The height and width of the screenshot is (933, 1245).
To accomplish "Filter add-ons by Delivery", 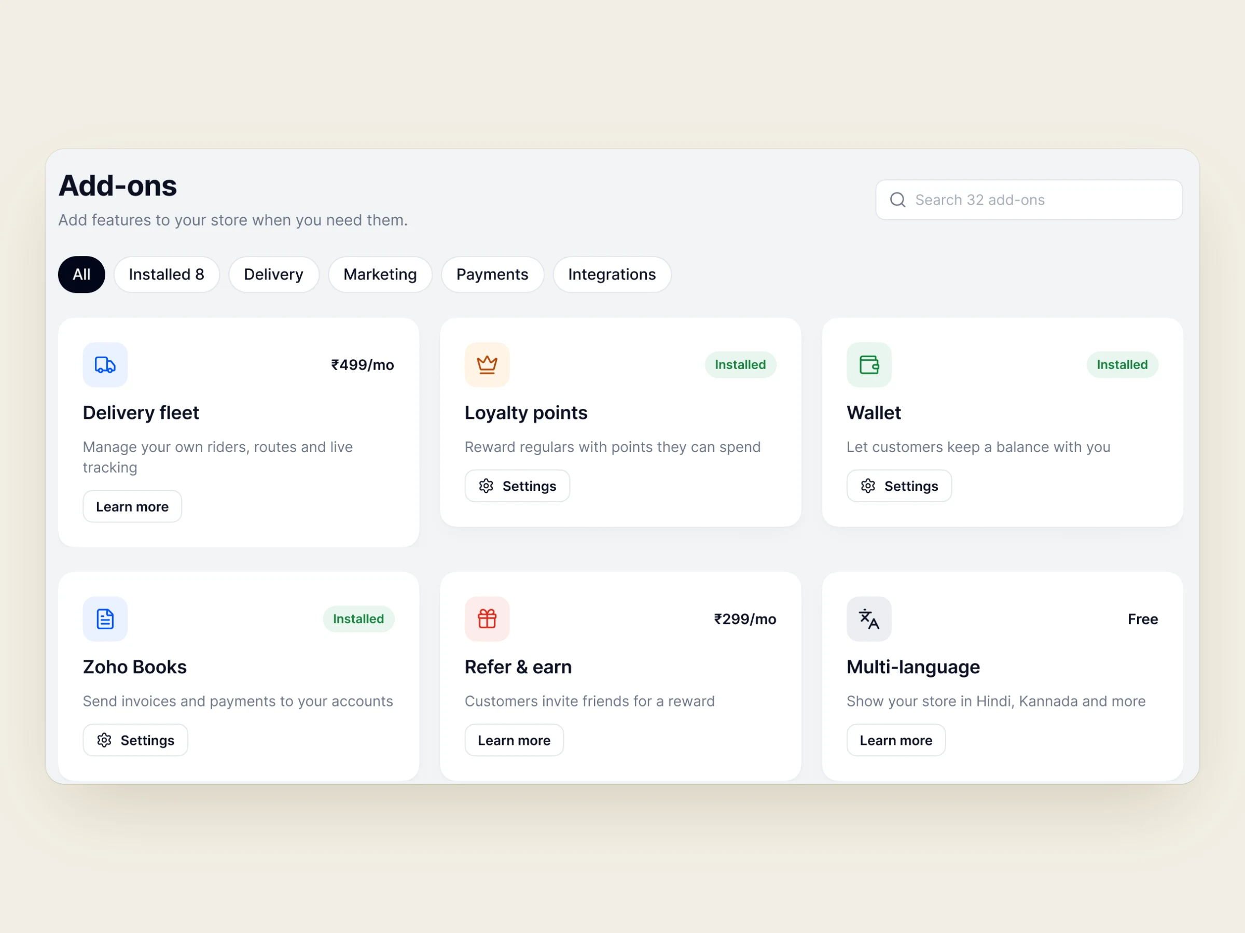I will [273, 274].
